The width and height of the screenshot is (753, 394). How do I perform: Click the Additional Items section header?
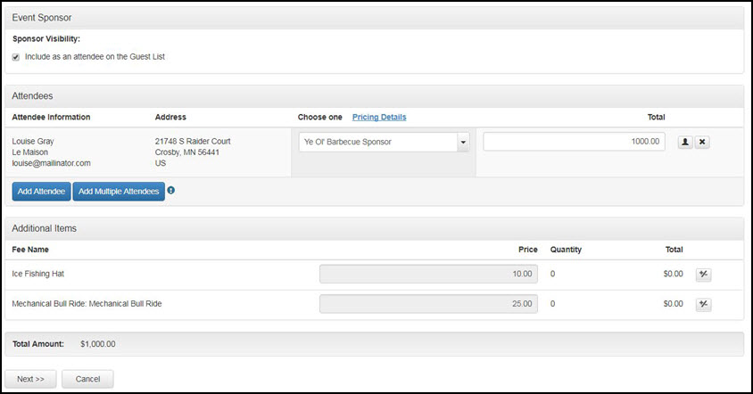[44, 228]
